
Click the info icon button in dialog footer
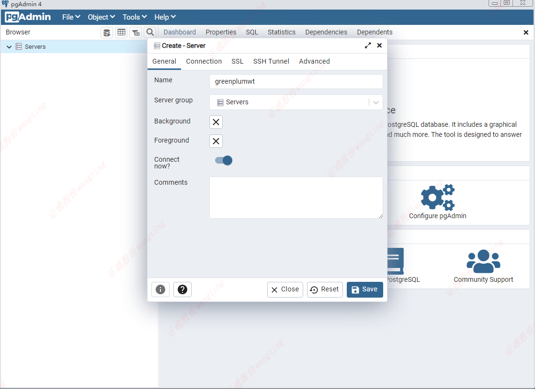(160, 289)
